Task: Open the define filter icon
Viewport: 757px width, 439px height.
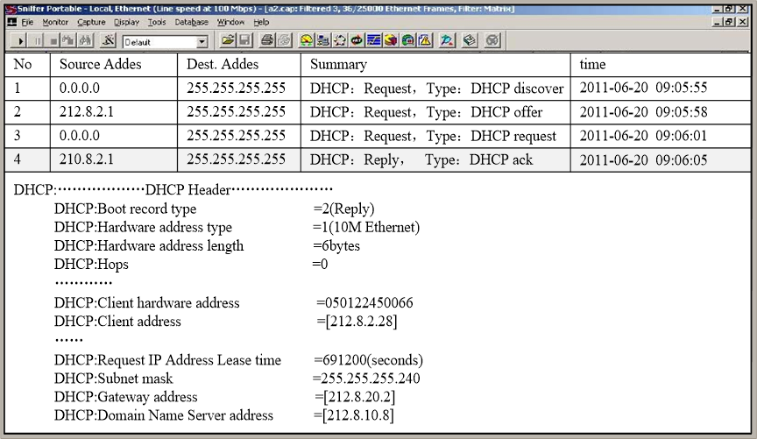Action: tap(108, 41)
